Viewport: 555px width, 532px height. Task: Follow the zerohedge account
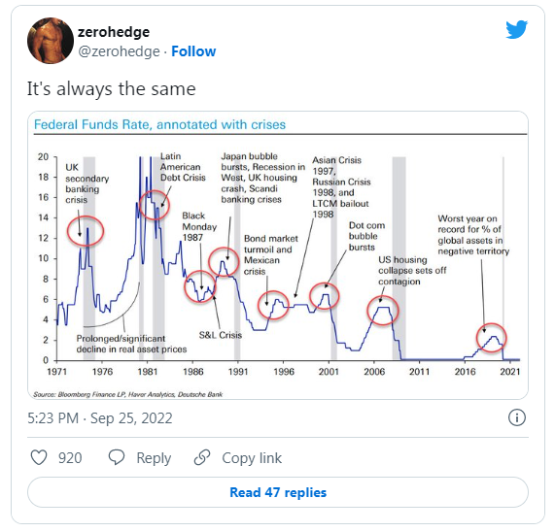pyautogui.click(x=193, y=51)
